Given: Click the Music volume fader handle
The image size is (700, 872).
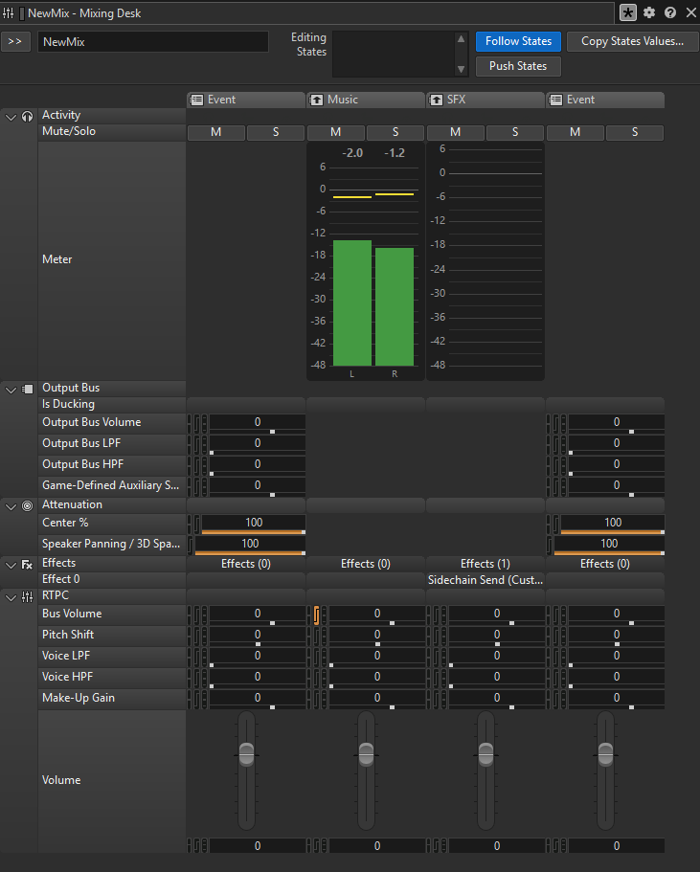Looking at the screenshot, I should 366,754.
